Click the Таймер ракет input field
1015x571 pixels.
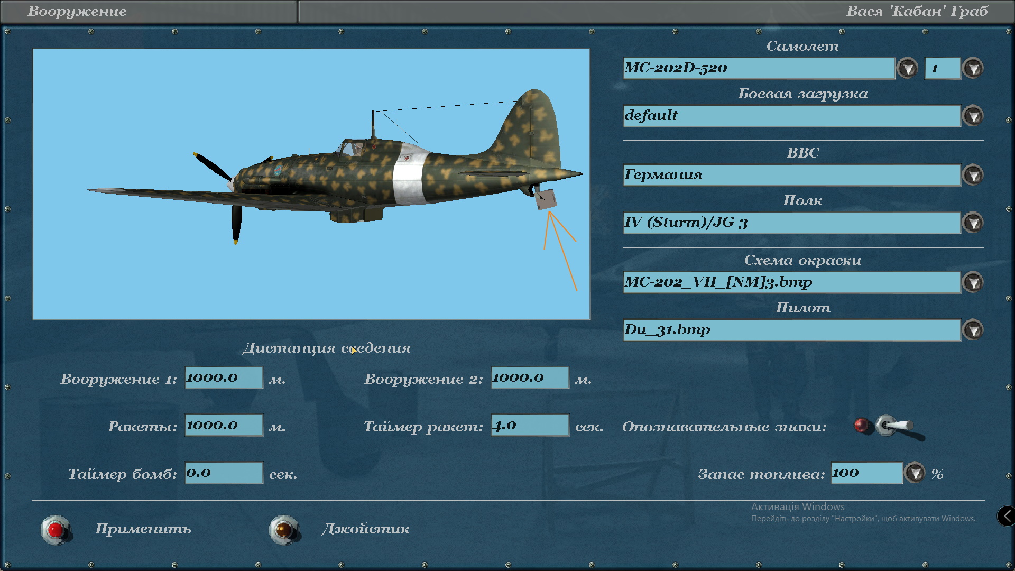pyautogui.click(x=530, y=426)
